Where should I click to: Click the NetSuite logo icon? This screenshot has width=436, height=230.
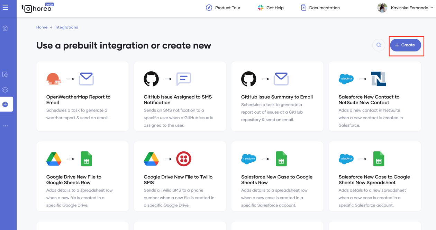(x=379, y=79)
